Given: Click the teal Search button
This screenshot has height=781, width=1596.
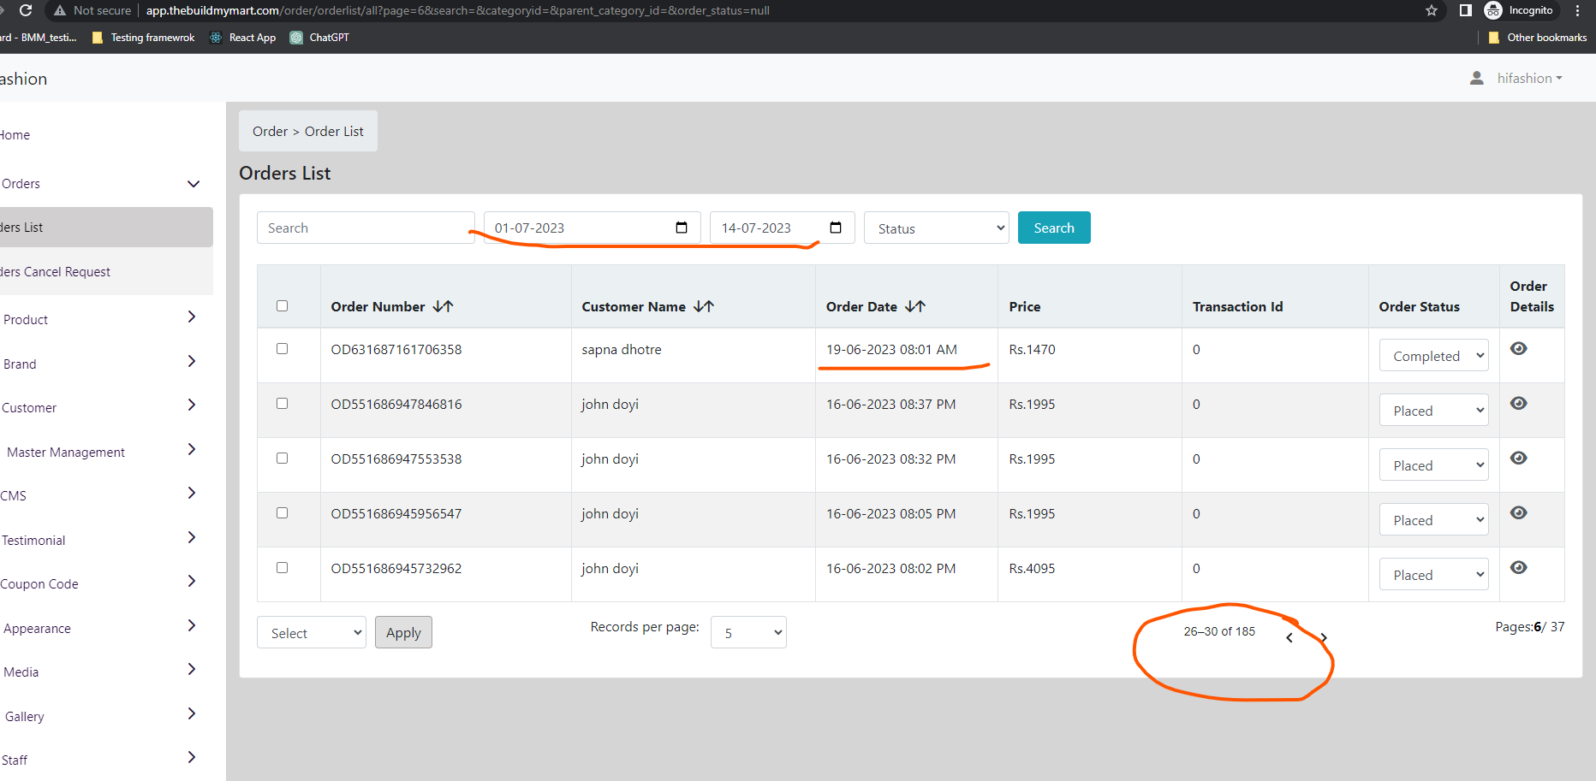Looking at the screenshot, I should [1054, 228].
